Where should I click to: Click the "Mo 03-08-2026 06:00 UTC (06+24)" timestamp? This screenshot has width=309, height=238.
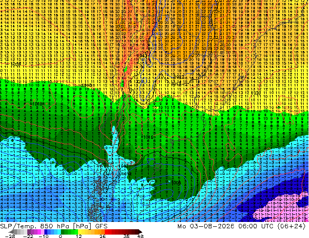[242, 226]
